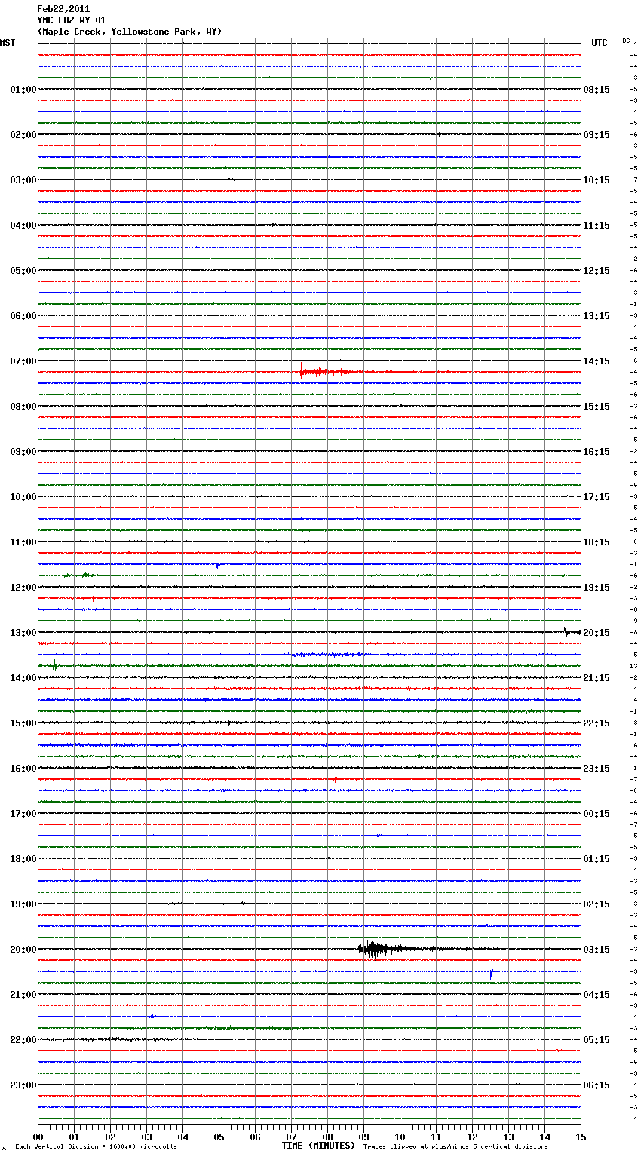The image size is (641, 1157).
Task: Select the 08:00 MST time label
Action: pyautogui.click(x=23, y=407)
